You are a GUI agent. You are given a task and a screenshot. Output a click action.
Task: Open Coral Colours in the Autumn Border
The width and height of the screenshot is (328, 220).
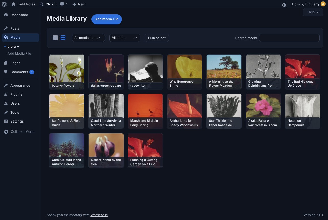click(67, 150)
